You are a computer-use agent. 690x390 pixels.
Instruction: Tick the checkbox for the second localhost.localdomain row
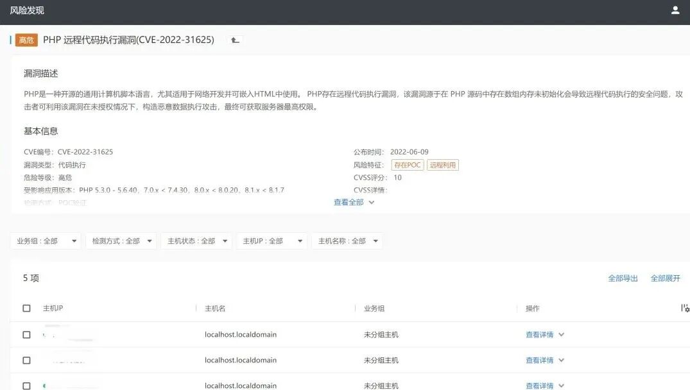click(x=26, y=360)
